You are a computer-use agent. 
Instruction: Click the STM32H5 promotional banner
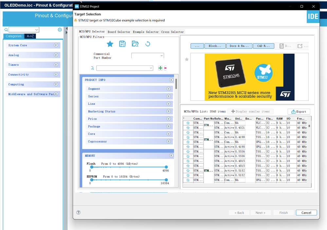[249, 77]
